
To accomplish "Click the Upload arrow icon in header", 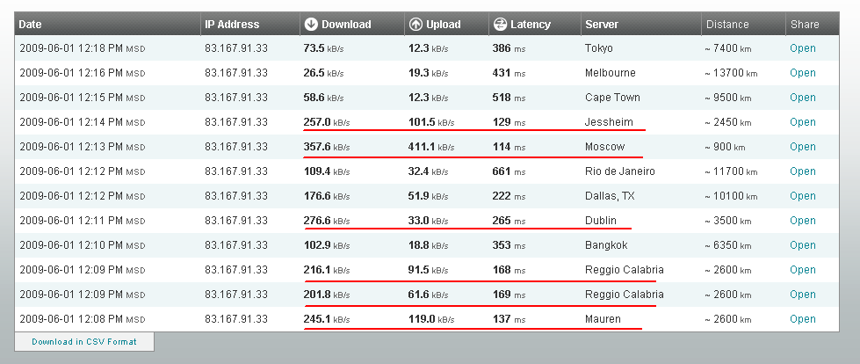I will [416, 25].
